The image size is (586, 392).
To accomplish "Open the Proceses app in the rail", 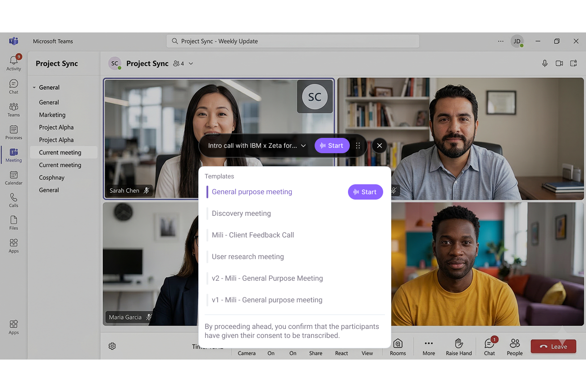I will point(14,132).
